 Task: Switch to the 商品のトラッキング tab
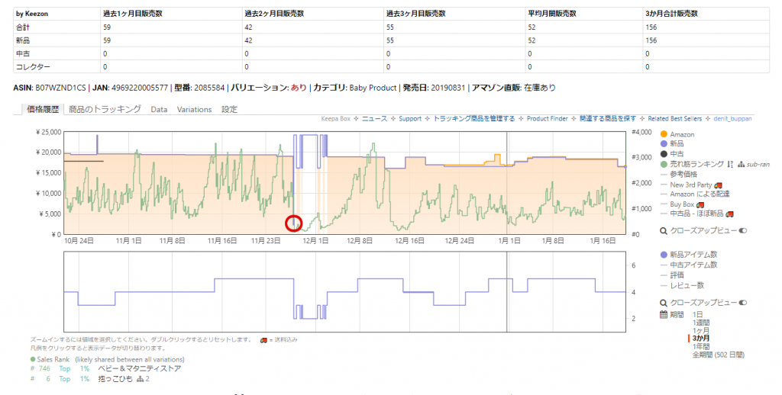105,109
